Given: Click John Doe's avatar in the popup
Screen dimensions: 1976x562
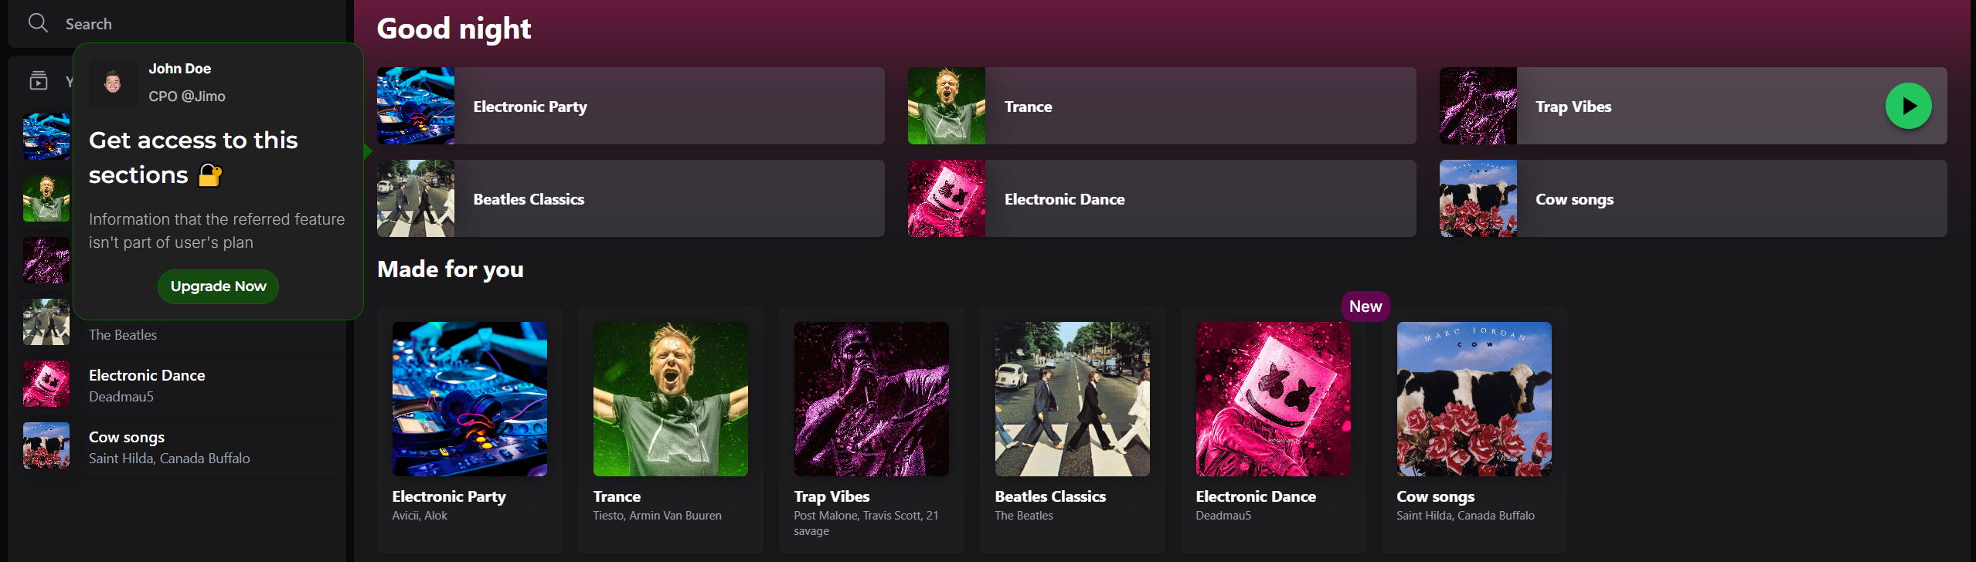Looking at the screenshot, I should [113, 82].
